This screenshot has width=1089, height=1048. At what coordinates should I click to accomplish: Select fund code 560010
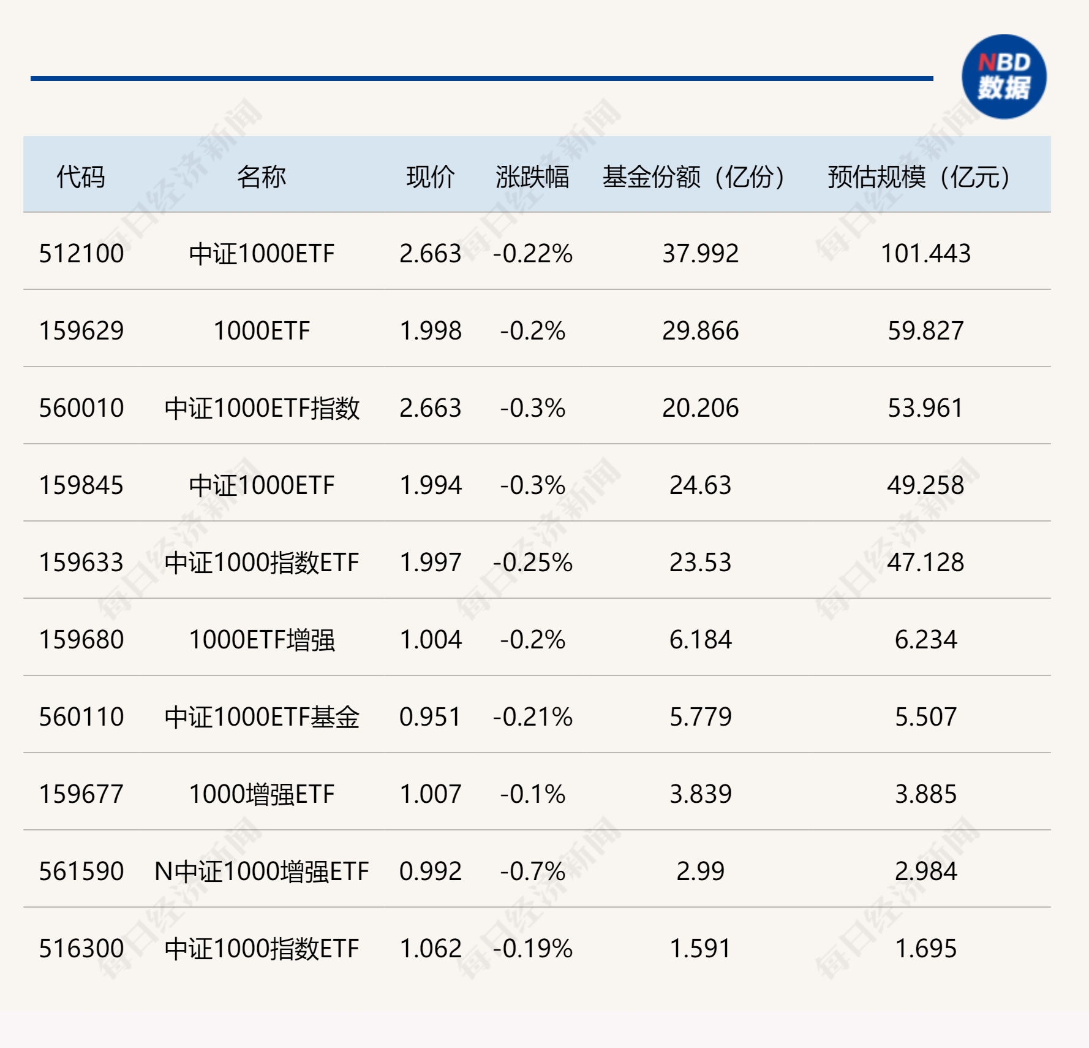(x=81, y=408)
